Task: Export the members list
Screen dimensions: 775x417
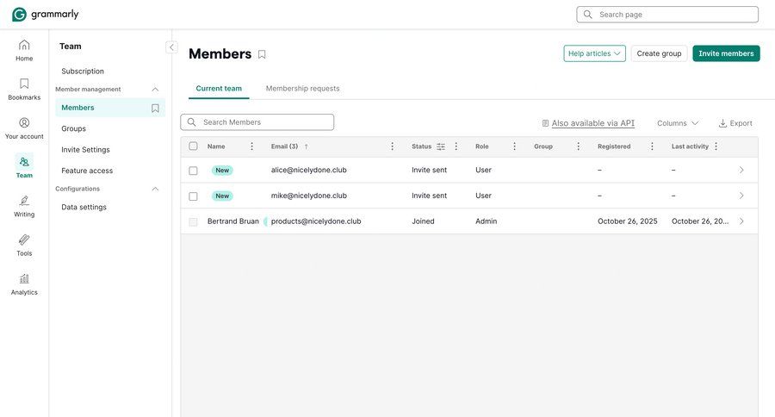Action: [x=735, y=123]
